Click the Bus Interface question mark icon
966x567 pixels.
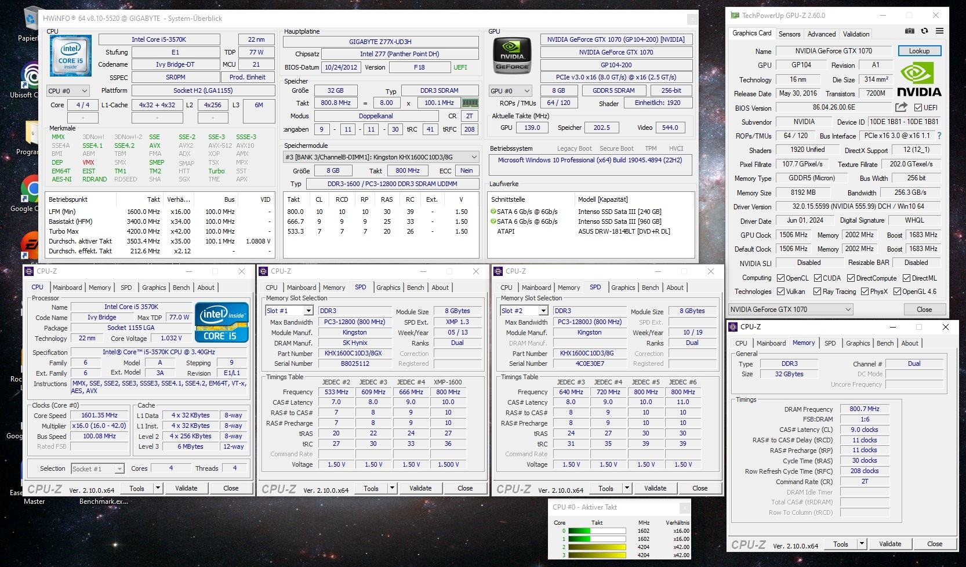tap(939, 136)
